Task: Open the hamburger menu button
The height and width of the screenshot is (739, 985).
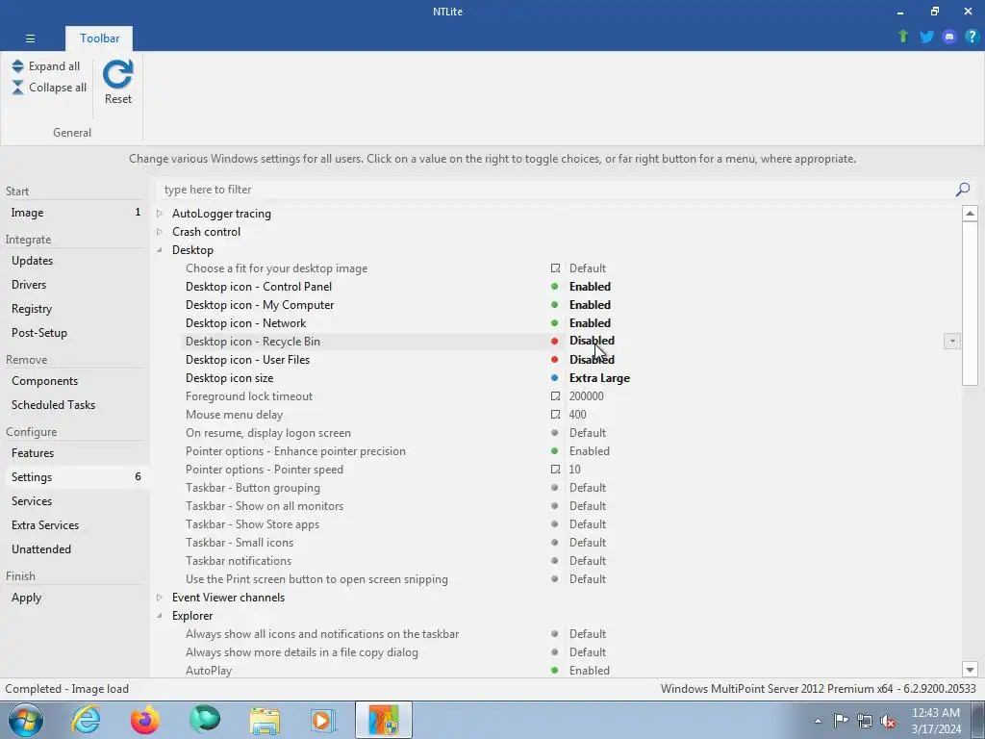Action: point(30,38)
